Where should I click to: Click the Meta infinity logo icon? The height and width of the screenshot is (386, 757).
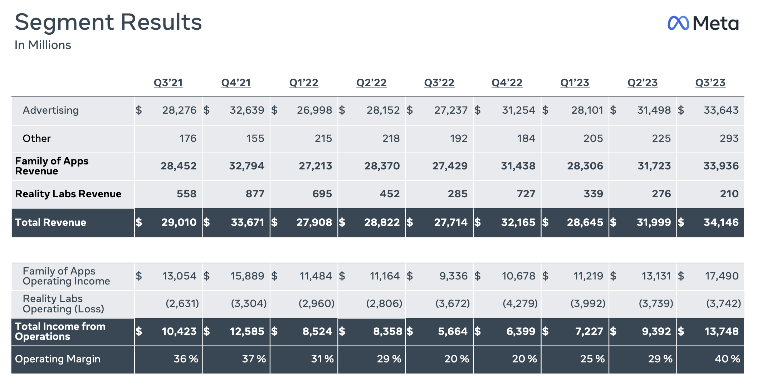(678, 23)
